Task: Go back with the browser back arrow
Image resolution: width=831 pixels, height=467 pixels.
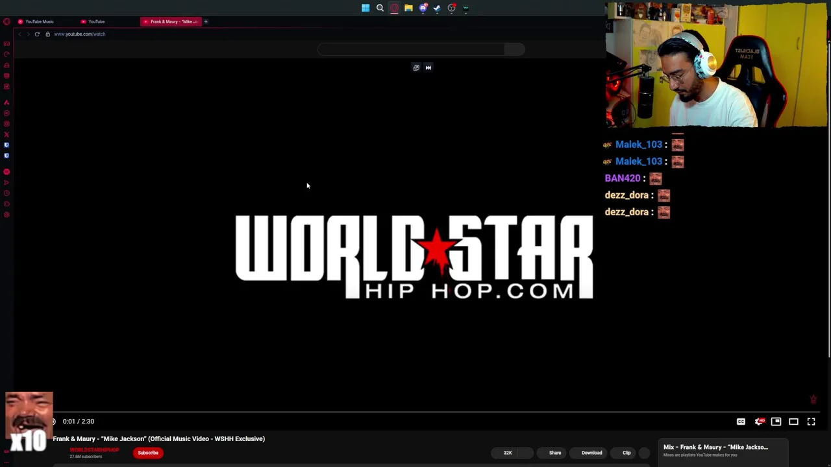Action: (19, 34)
